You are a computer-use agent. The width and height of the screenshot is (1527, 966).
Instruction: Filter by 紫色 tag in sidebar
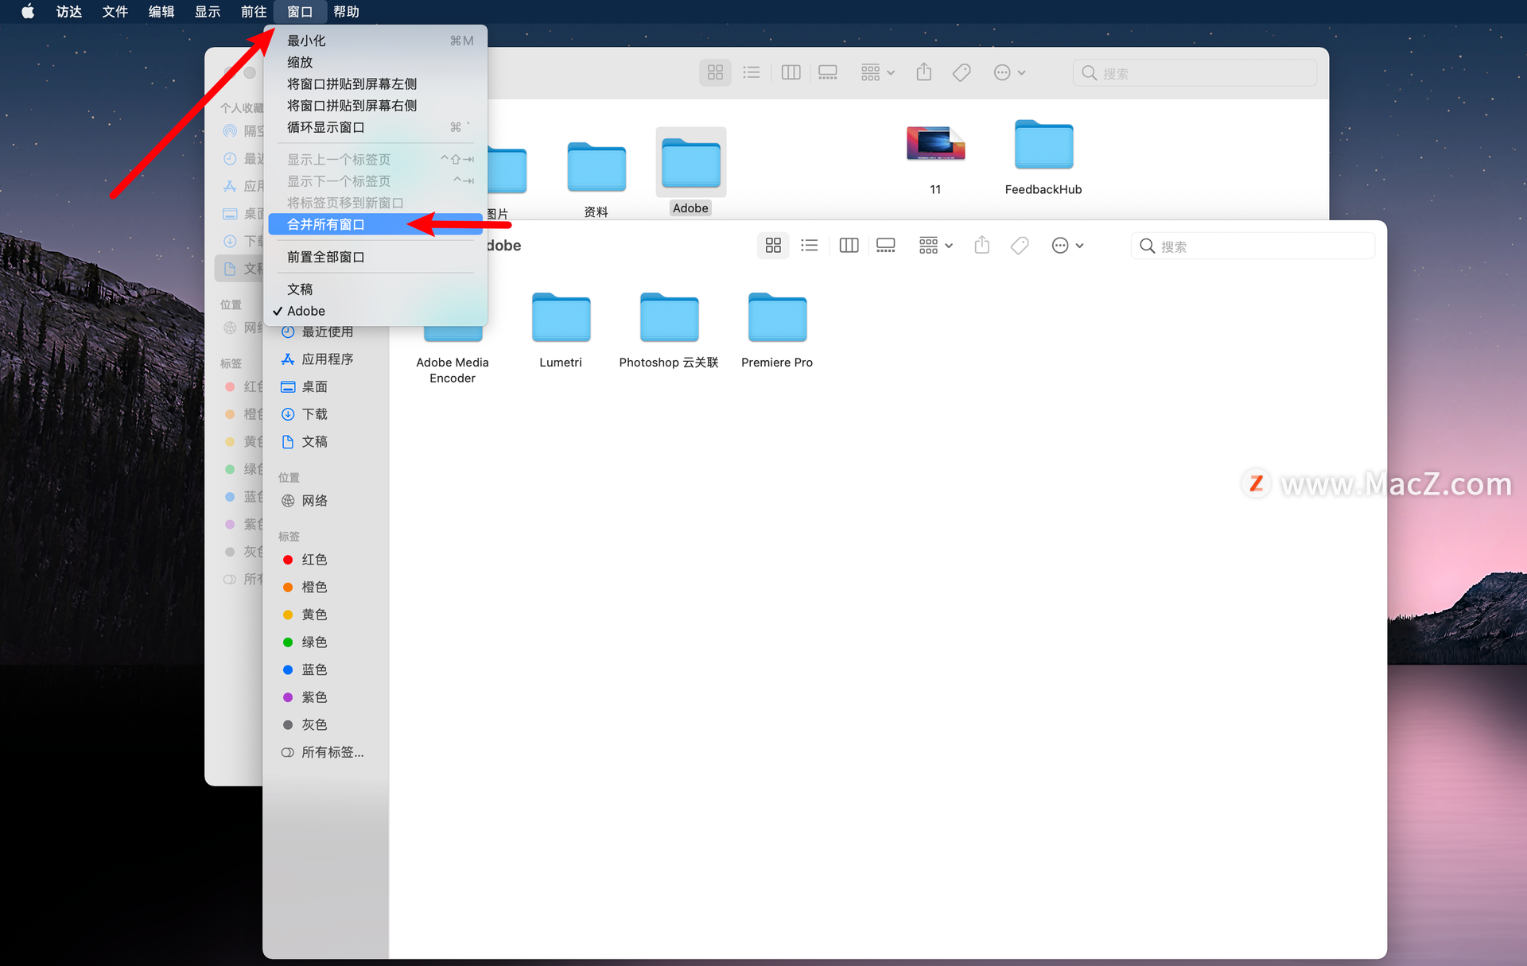pos(326,697)
